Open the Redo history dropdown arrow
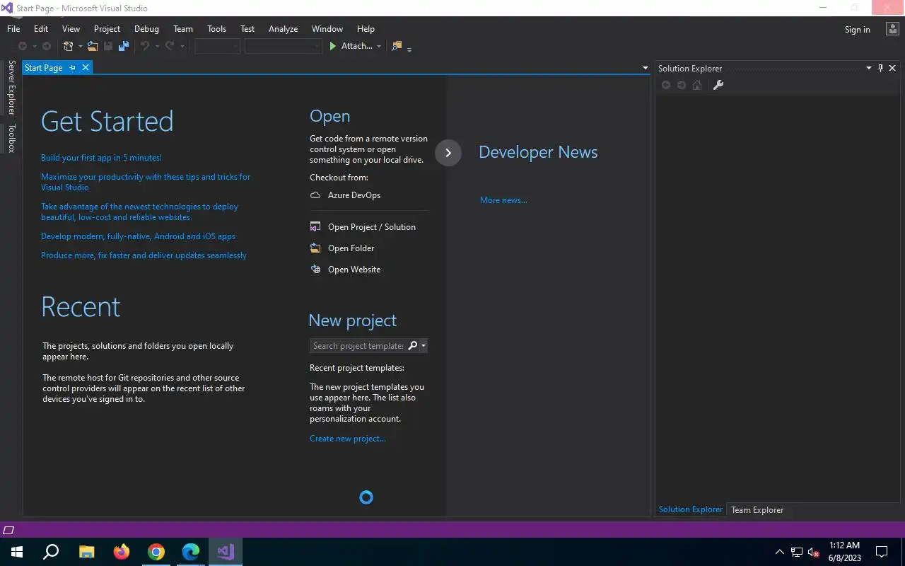905x566 pixels. pyautogui.click(x=182, y=47)
